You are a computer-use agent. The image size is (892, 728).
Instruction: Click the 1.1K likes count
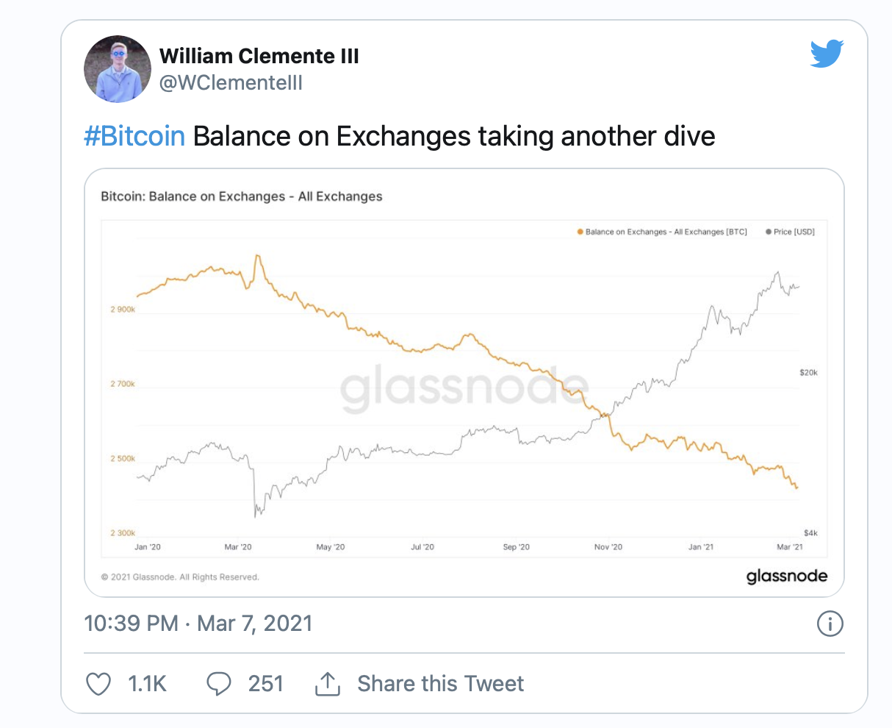pyautogui.click(x=147, y=684)
